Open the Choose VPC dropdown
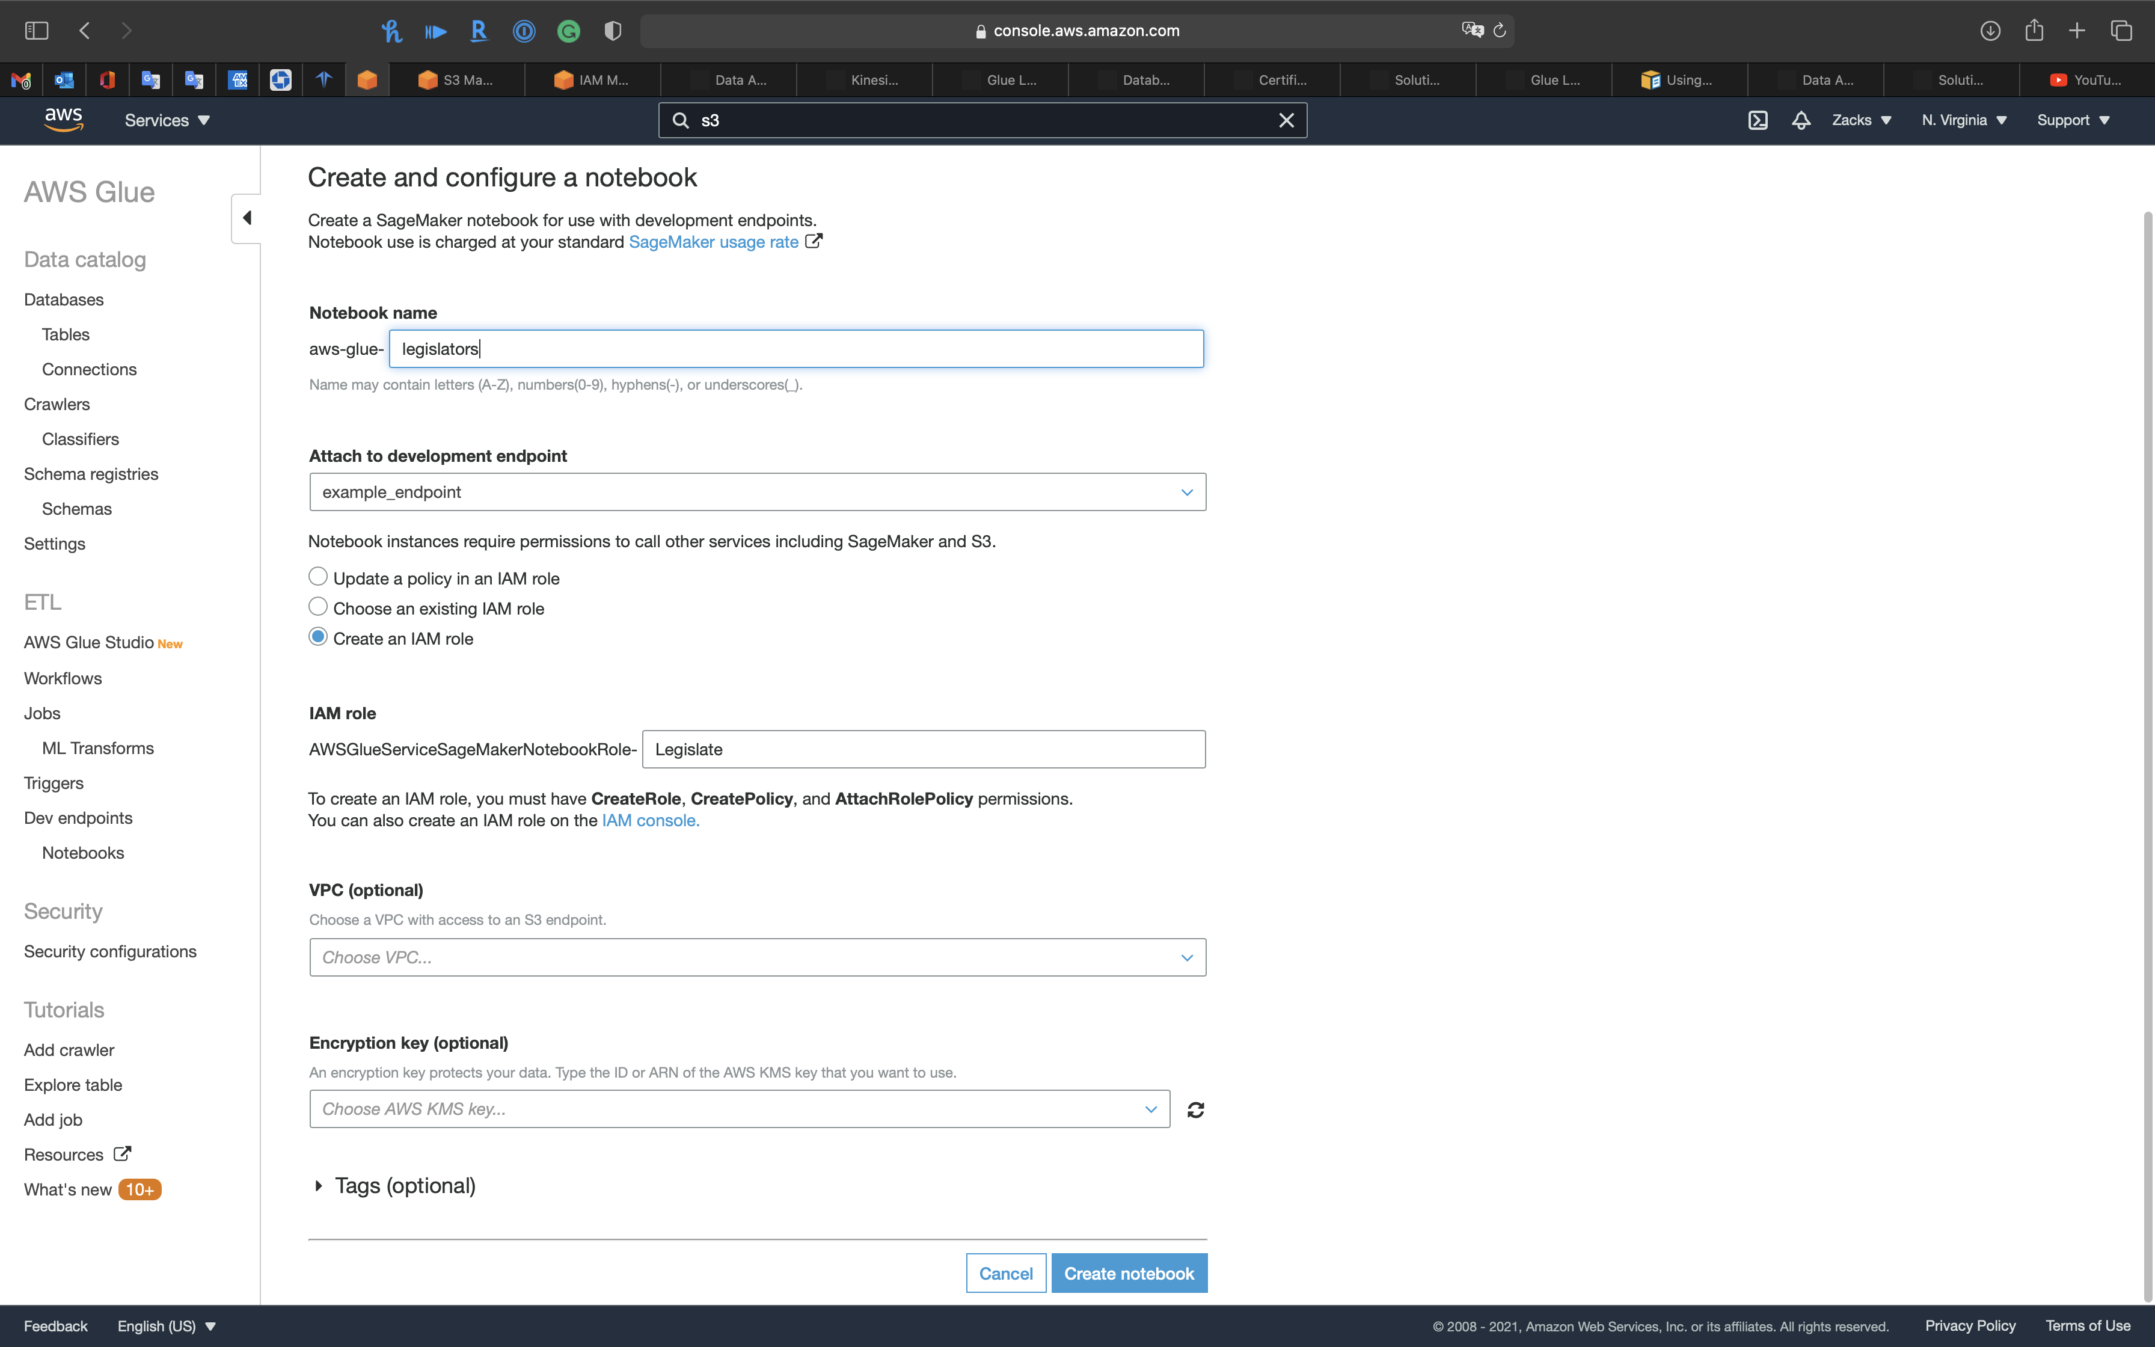The image size is (2155, 1347). point(757,958)
